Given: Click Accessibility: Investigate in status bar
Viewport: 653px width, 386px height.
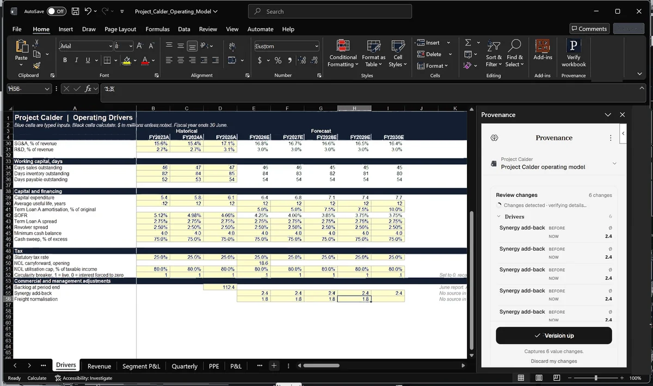Looking at the screenshot, I should pos(84,378).
